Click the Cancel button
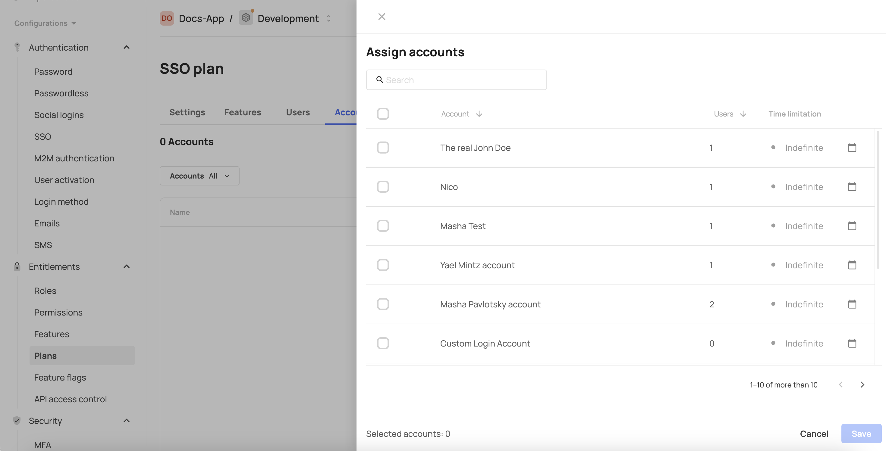The height and width of the screenshot is (451, 886). click(814, 434)
